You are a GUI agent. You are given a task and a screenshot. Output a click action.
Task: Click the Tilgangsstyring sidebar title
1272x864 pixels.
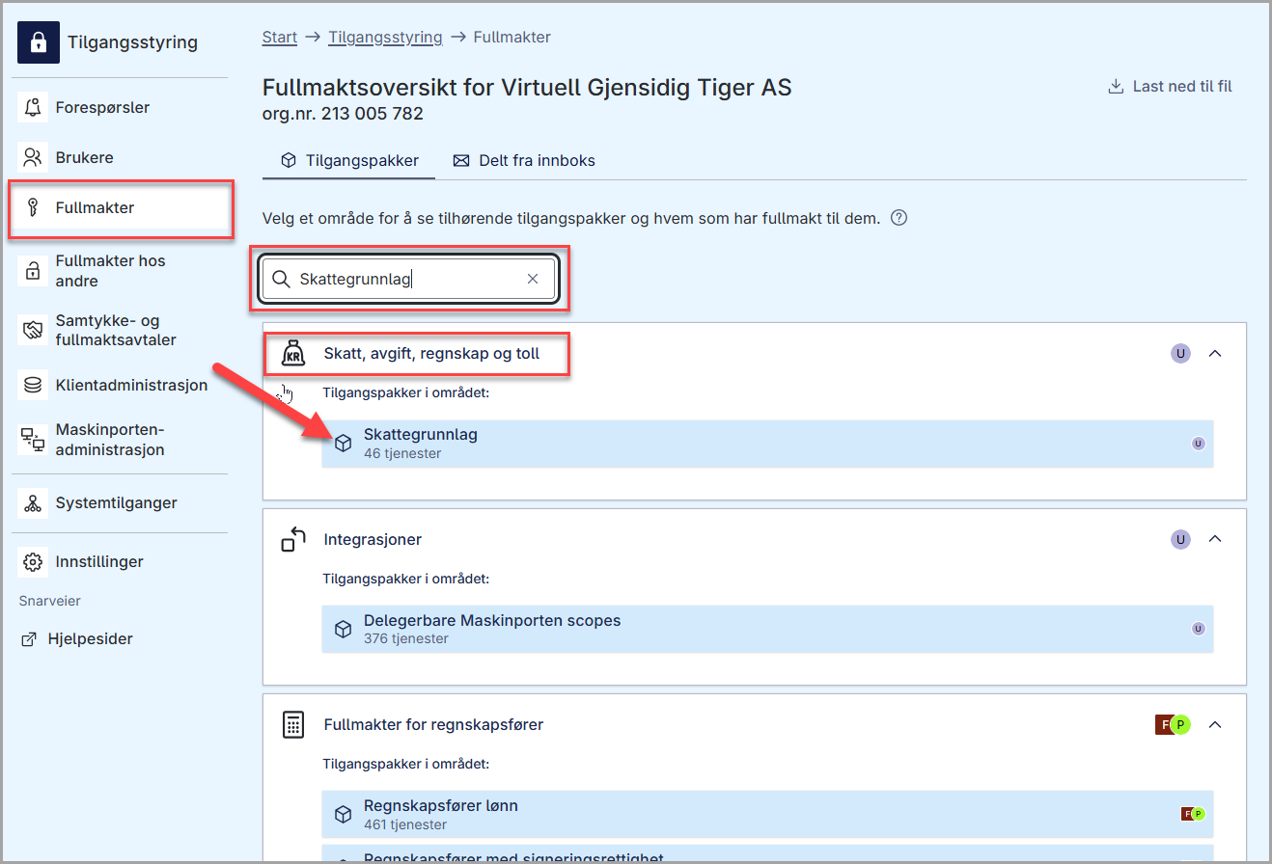point(132,42)
